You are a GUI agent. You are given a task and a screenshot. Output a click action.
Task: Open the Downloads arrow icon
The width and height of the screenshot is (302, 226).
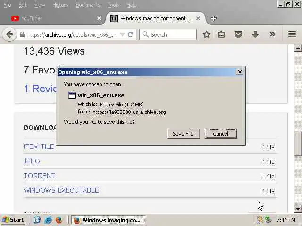tap(255, 34)
